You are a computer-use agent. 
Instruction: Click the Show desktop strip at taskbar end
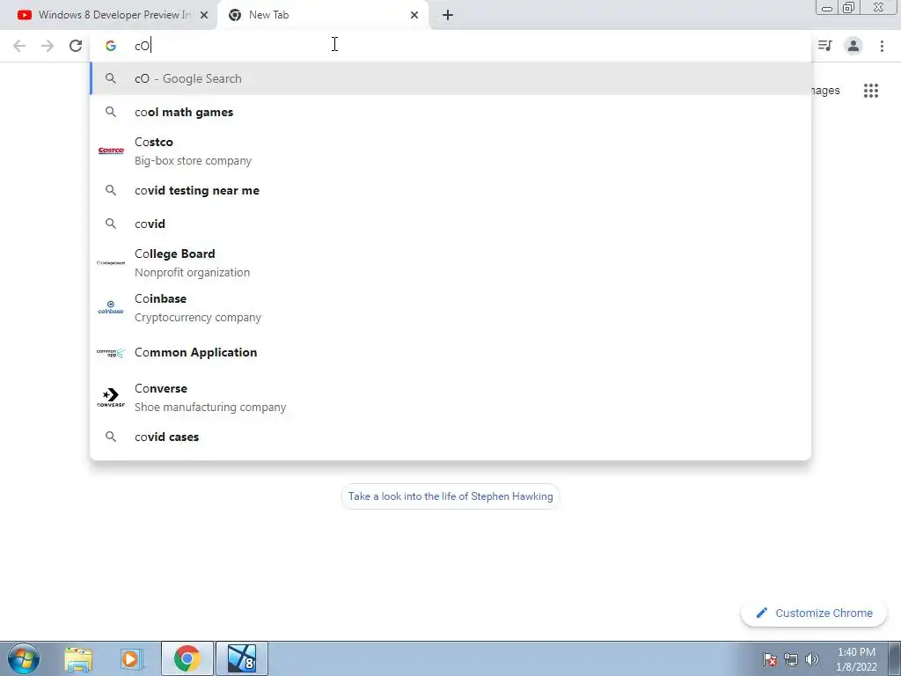tap(895, 658)
